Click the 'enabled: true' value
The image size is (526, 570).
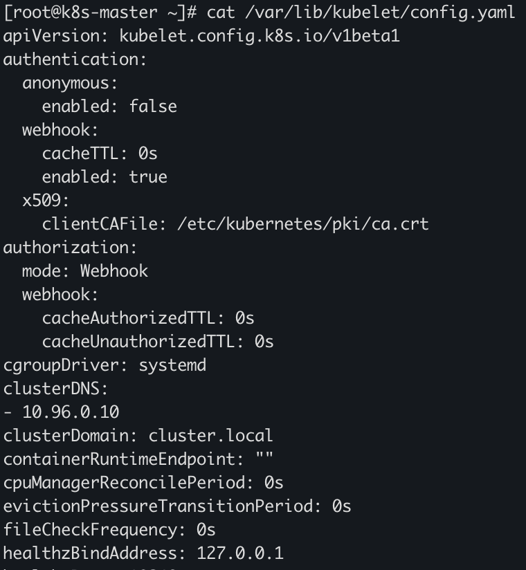(148, 177)
